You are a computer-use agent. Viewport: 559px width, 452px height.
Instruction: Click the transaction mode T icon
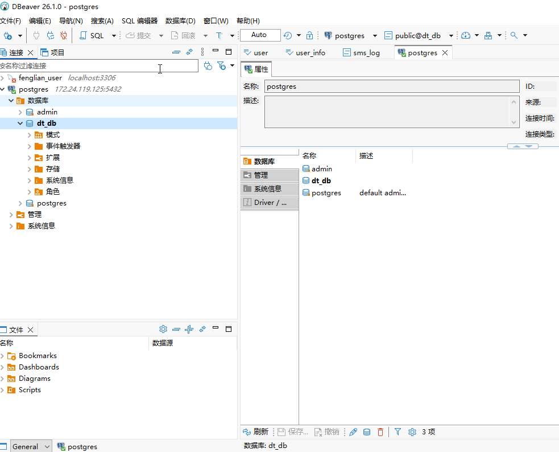coord(220,36)
